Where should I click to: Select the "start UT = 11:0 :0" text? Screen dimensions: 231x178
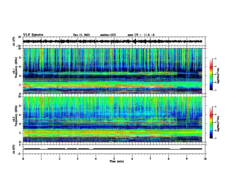pos(141,35)
